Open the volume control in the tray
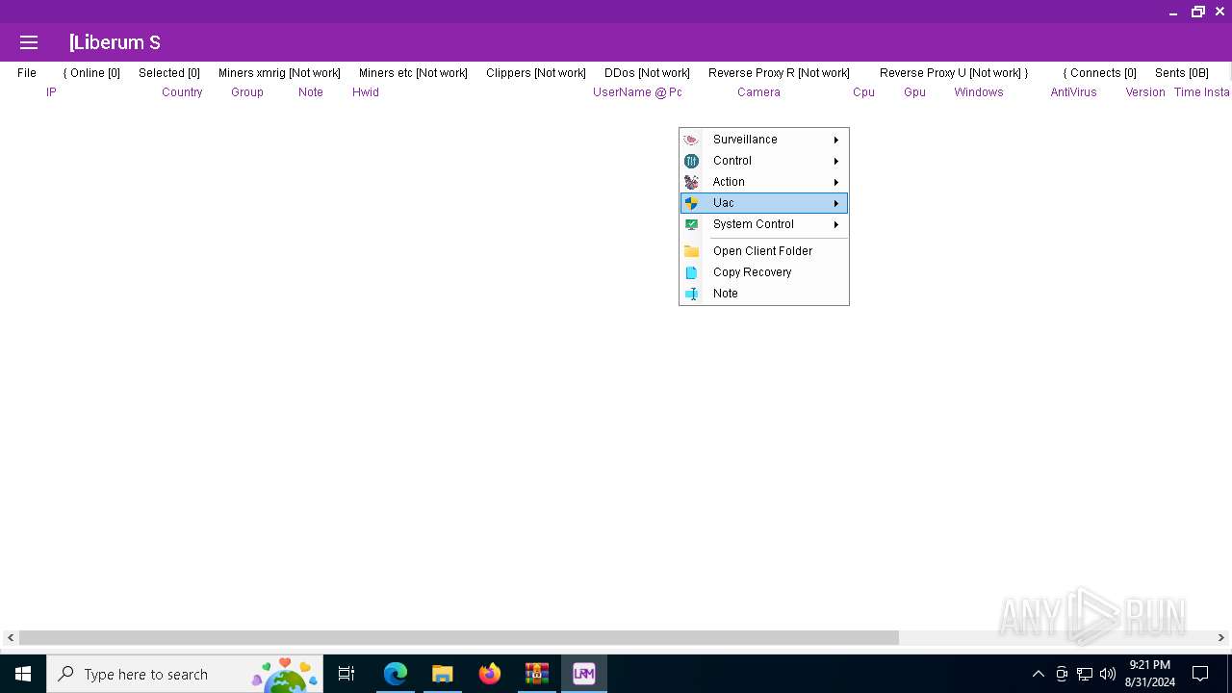 tap(1108, 674)
